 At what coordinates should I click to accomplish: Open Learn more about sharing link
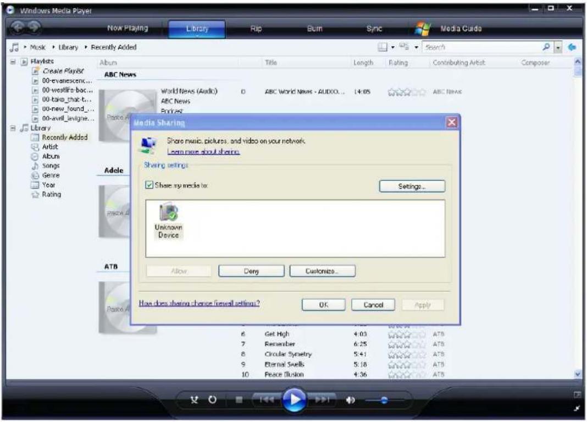coord(203,151)
